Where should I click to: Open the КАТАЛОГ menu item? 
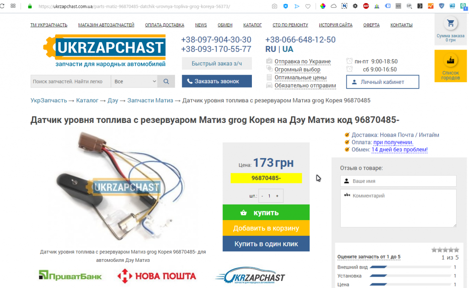coord(252,25)
